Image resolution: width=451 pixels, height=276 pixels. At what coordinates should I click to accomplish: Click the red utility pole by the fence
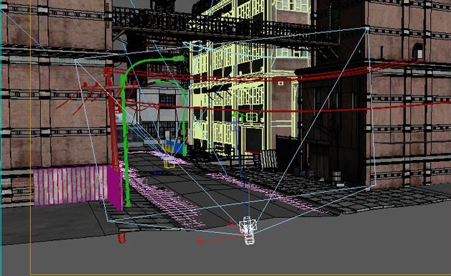click(113, 143)
